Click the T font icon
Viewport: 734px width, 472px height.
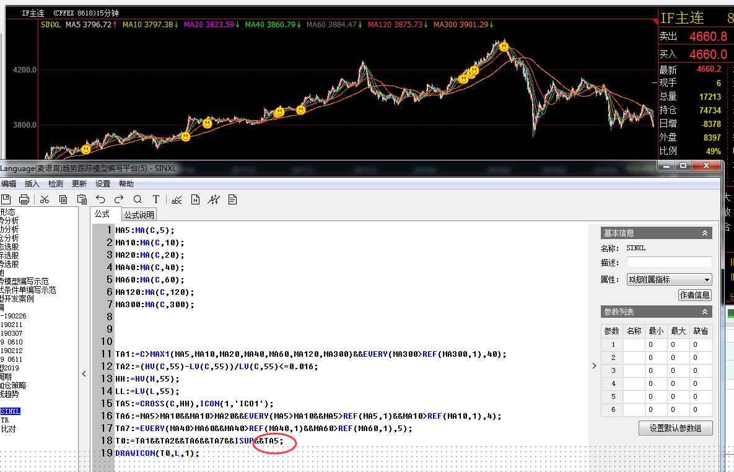[x=156, y=199]
